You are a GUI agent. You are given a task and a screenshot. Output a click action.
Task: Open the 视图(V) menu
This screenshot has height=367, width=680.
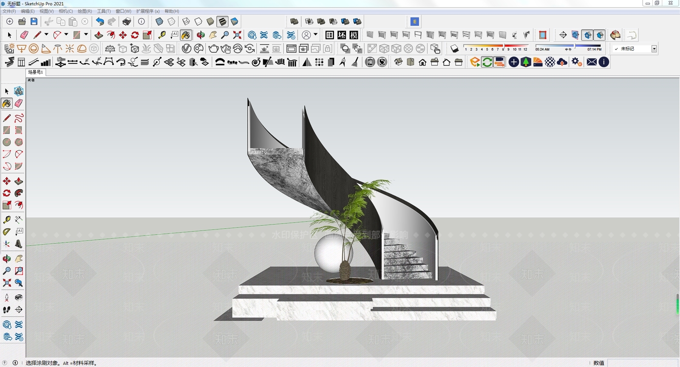[47, 11]
